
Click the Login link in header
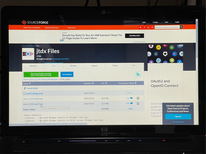coord(177,22)
